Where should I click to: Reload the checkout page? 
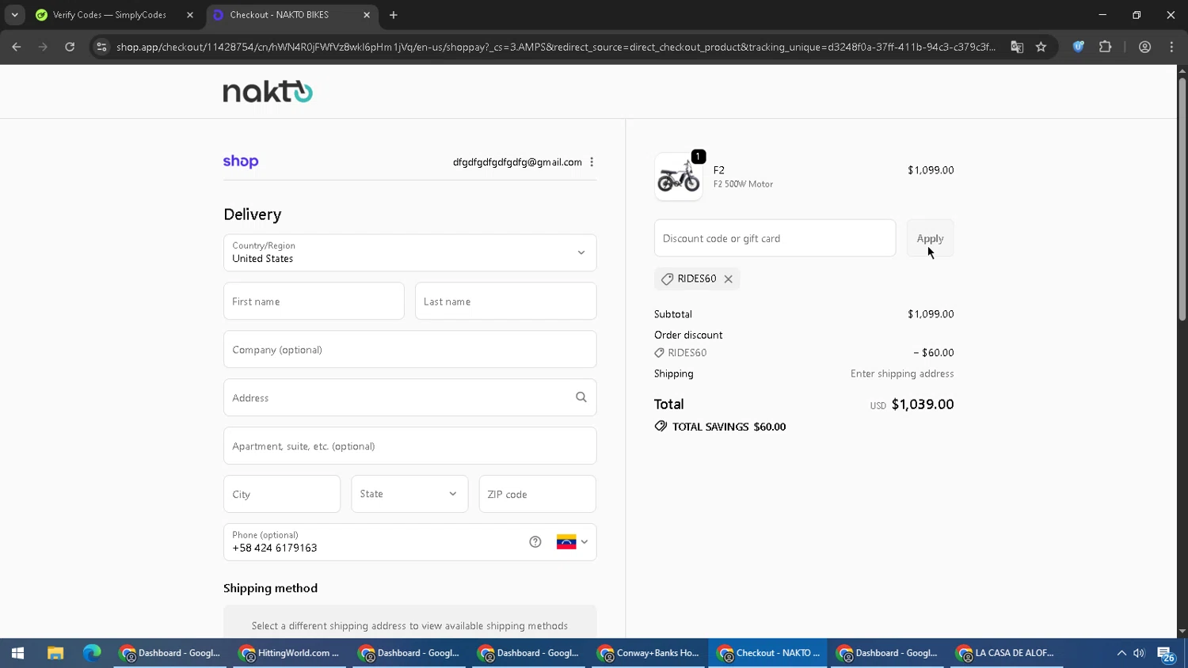pyautogui.click(x=70, y=47)
